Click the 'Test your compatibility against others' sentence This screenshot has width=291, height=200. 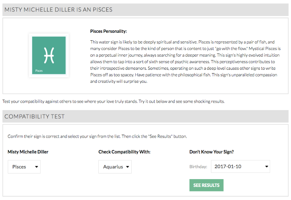(x=113, y=101)
